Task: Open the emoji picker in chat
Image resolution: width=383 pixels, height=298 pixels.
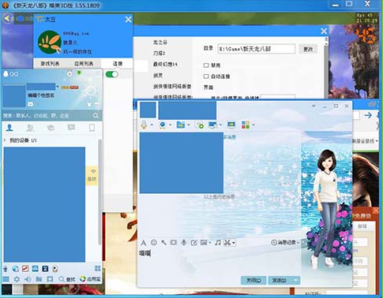Action: pyautogui.click(x=154, y=242)
